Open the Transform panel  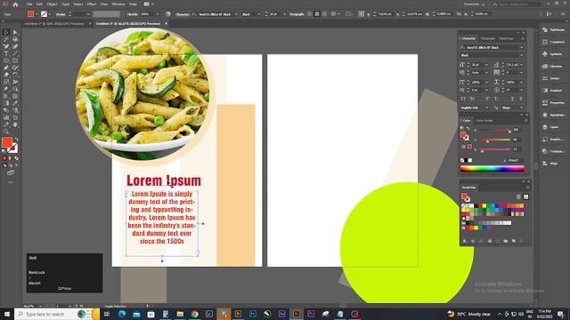[554, 42]
